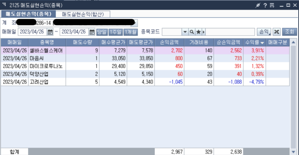Click the pin icon in the title bar

258,5
